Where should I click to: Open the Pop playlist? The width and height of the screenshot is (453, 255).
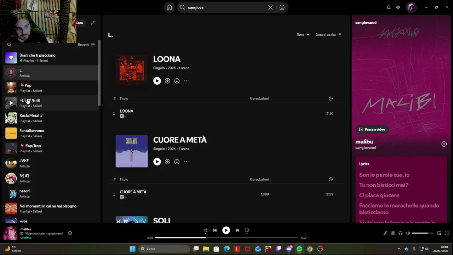(x=51, y=88)
